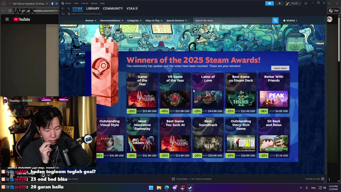This screenshot has height=192, width=341.
Task: Click the taskbar volume speaker icon
Action: click(x=324, y=188)
